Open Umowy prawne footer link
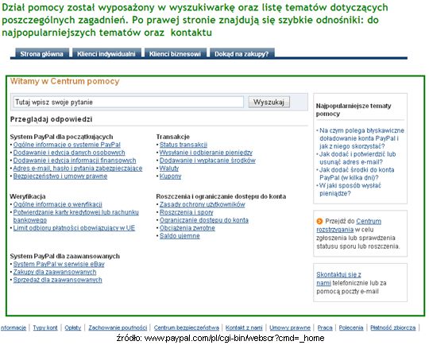 tap(290, 328)
